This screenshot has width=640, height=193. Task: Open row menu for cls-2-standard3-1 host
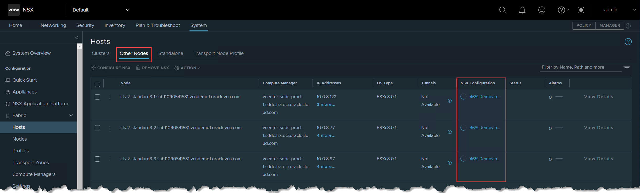[x=110, y=97]
